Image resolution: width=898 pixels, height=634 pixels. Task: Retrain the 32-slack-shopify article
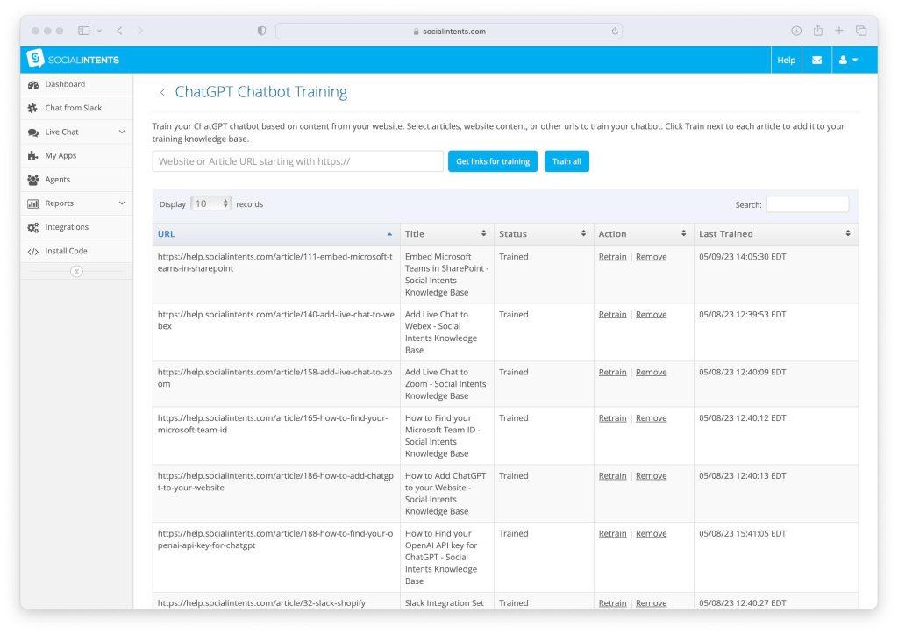[612, 603]
